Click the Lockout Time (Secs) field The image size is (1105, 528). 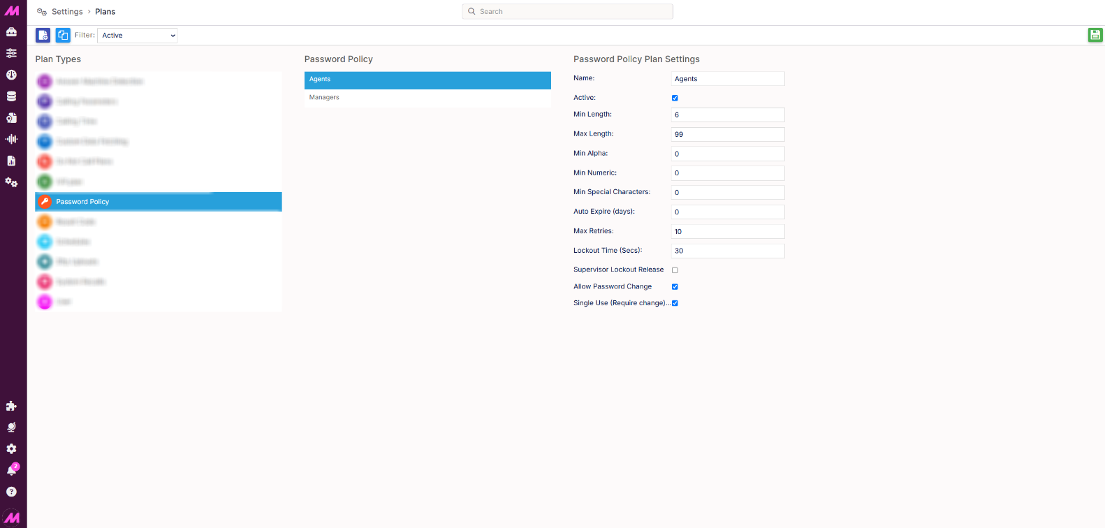click(728, 251)
